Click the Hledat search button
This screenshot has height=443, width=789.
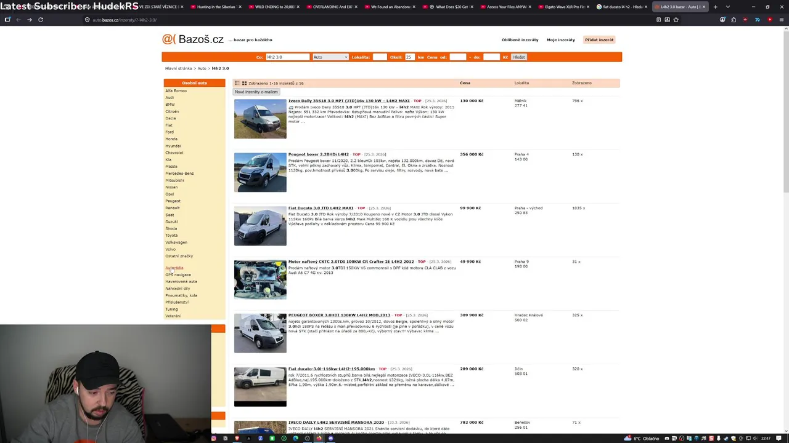tap(519, 57)
